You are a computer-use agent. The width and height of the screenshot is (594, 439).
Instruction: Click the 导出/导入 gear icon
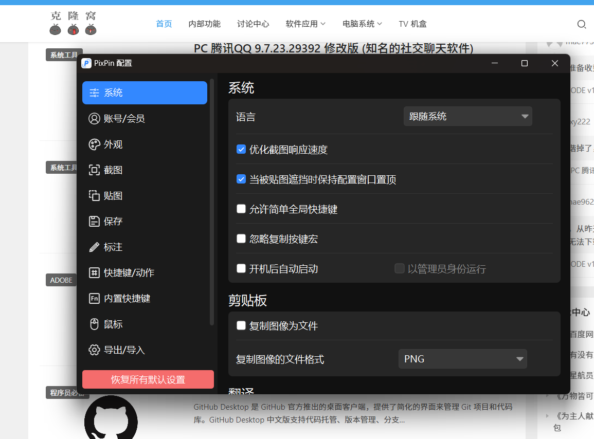[x=94, y=350]
